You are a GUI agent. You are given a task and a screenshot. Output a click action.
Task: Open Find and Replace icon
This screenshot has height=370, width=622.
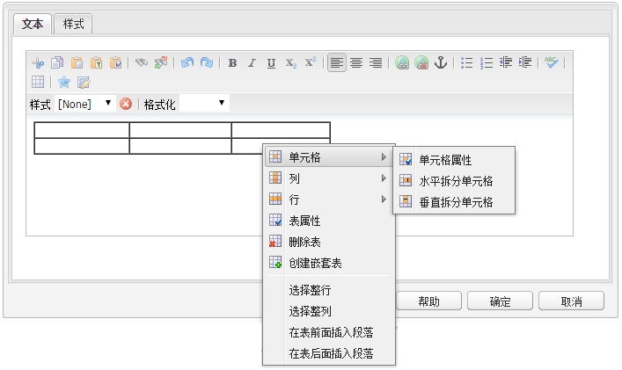(161, 62)
